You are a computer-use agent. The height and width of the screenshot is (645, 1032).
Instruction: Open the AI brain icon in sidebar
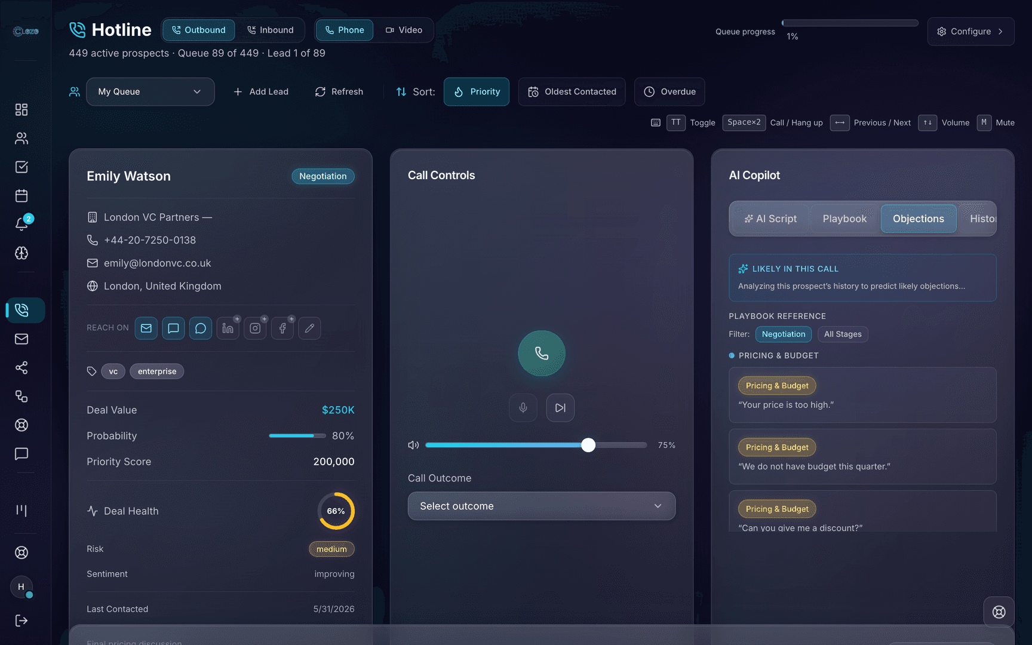pyautogui.click(x=21, y=253)
